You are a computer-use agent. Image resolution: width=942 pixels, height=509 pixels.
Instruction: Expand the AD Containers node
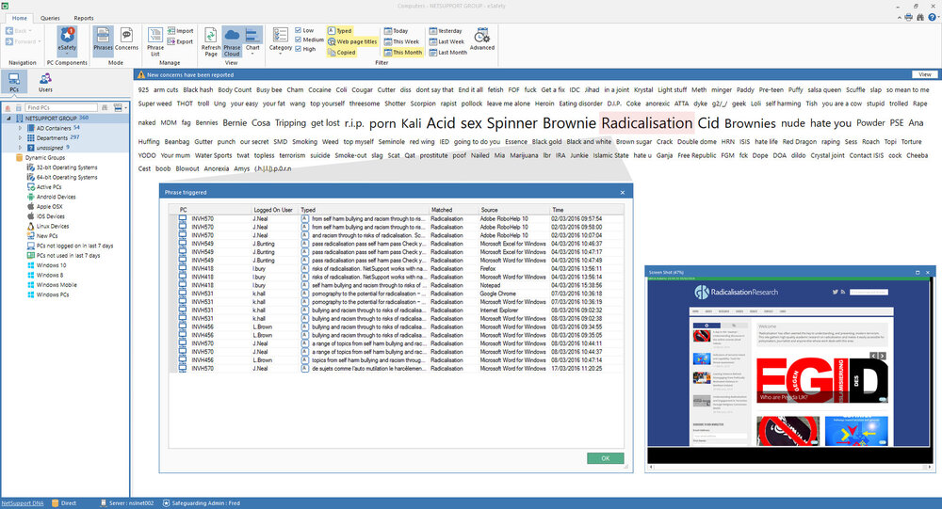click(x=20, y=128)
